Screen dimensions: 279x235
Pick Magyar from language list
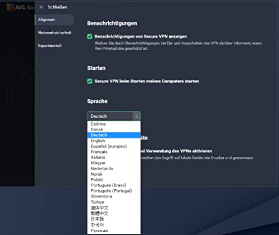click(x=114, y=163)
